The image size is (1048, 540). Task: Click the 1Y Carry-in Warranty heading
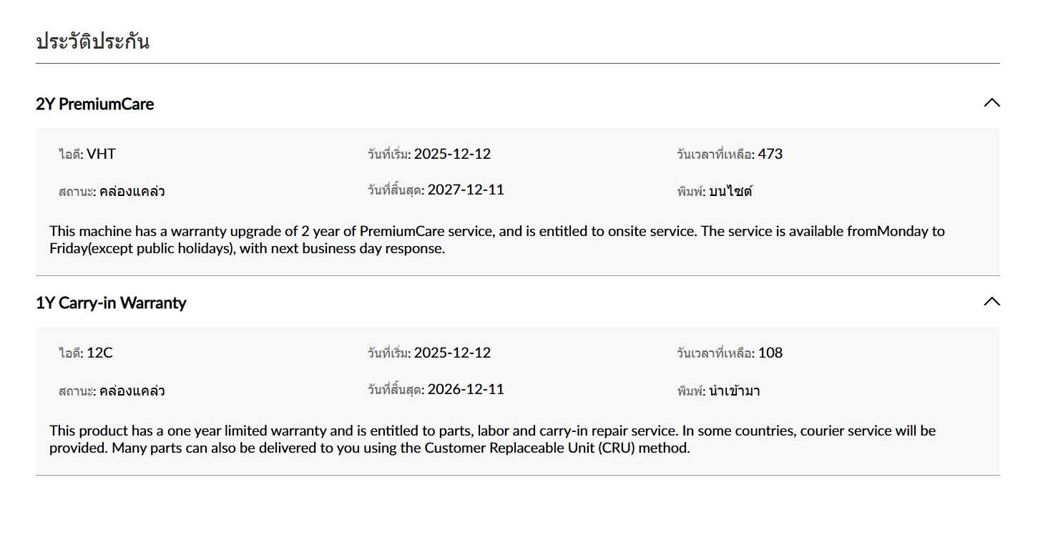[111, 303]
